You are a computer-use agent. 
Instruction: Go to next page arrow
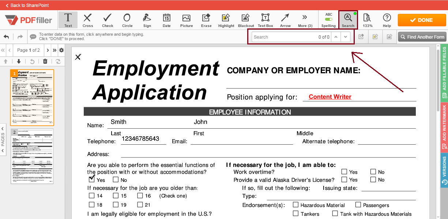point(48,50)
